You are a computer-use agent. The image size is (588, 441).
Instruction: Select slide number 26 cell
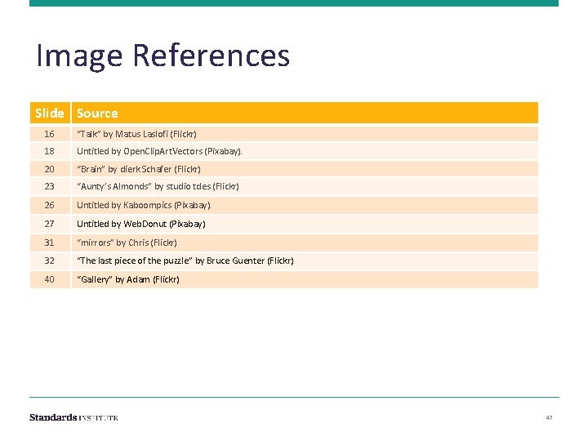coord(50,205)
